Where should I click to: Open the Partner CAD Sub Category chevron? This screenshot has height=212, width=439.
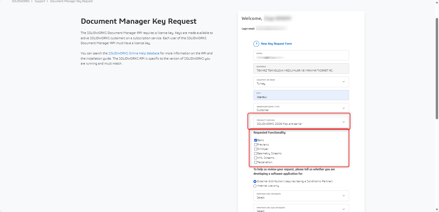pos(344,209)
